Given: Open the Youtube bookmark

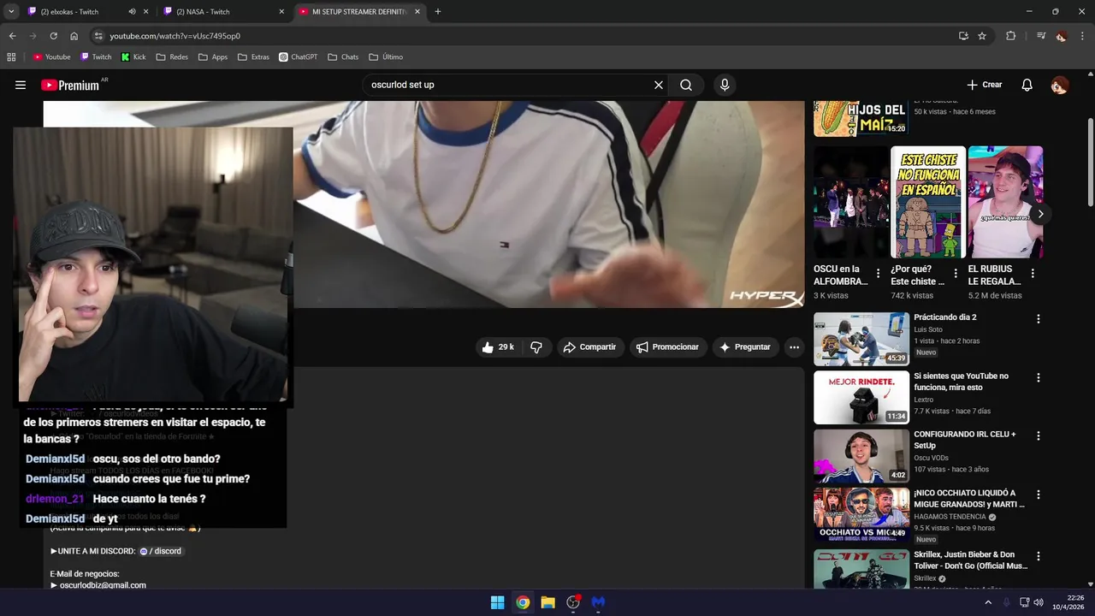Looking at the screenshot, I should (x=51, y=57).
